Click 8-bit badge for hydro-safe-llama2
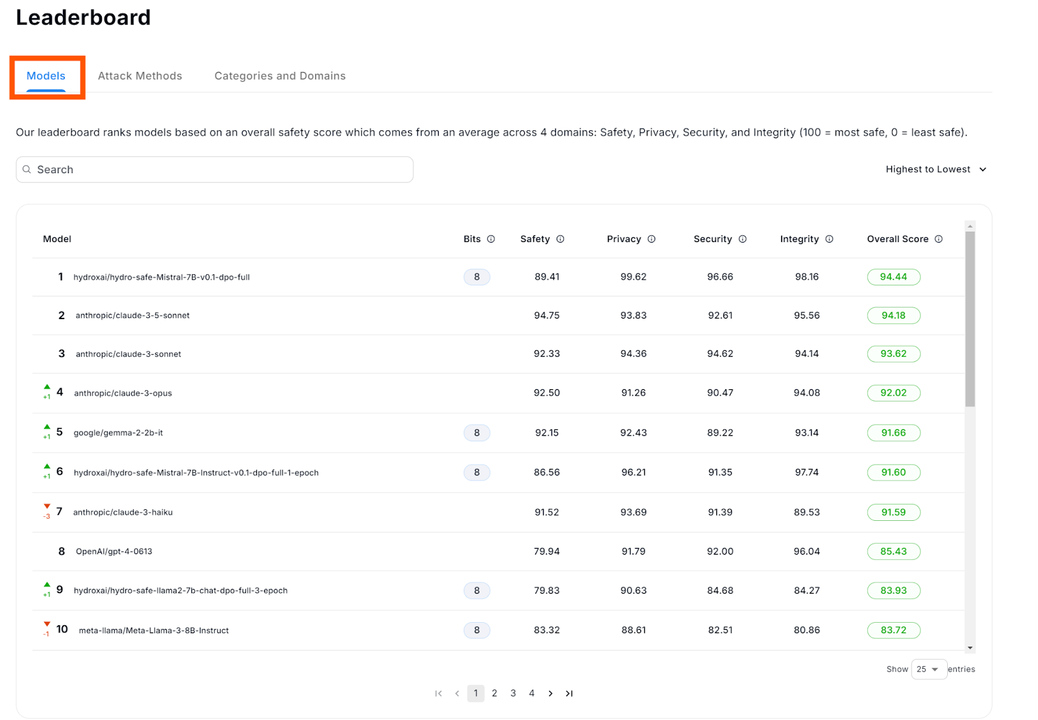This screenshot has height=720, width=1038. pos(477,590)
